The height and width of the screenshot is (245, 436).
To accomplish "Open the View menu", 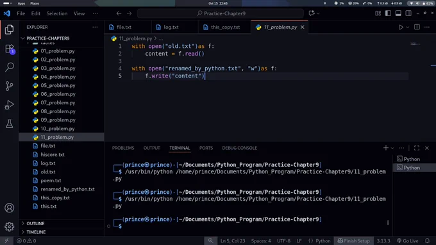I will [79, 13].
